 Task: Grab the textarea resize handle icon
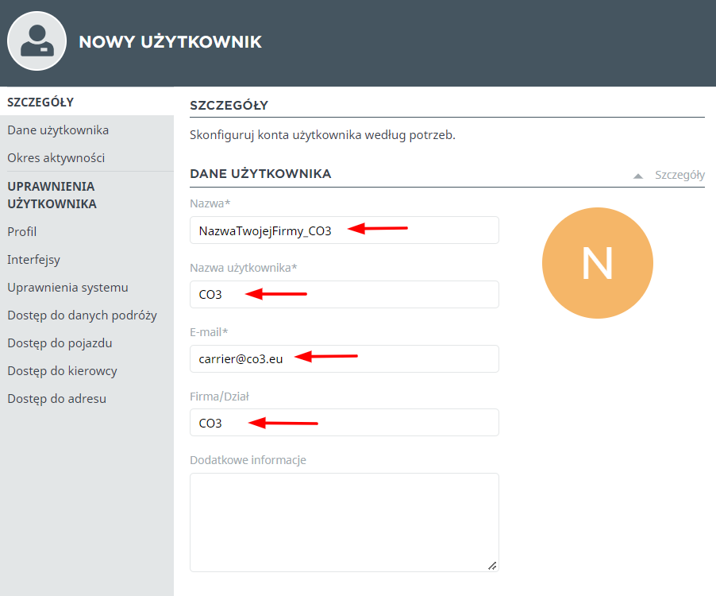[x=492, y=566]
